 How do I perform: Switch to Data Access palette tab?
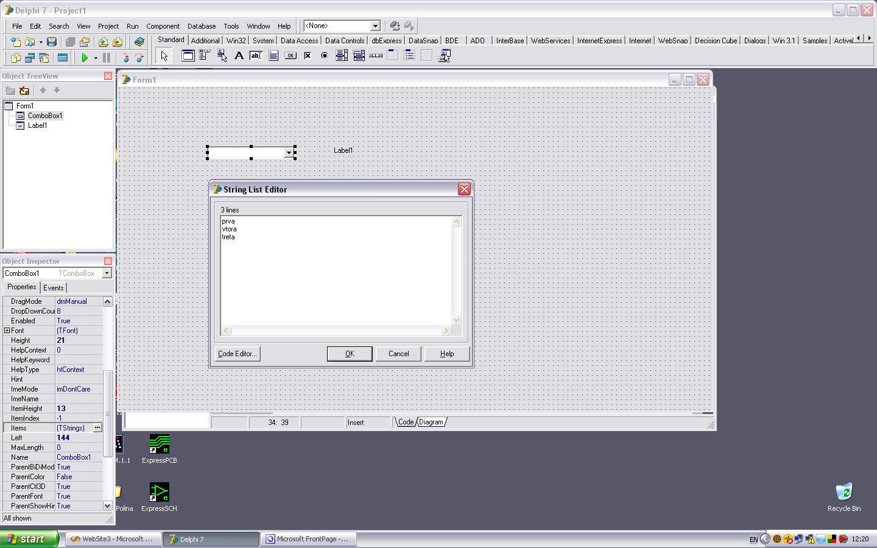tap(299, 41)
